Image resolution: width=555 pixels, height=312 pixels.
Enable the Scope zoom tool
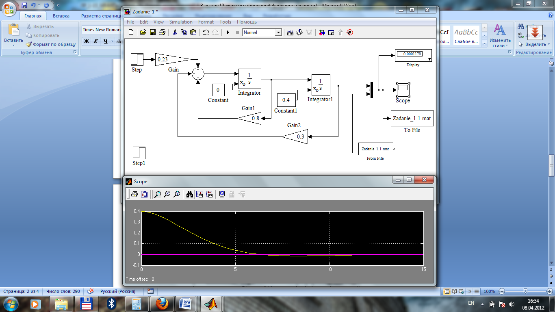click(157, 194)
